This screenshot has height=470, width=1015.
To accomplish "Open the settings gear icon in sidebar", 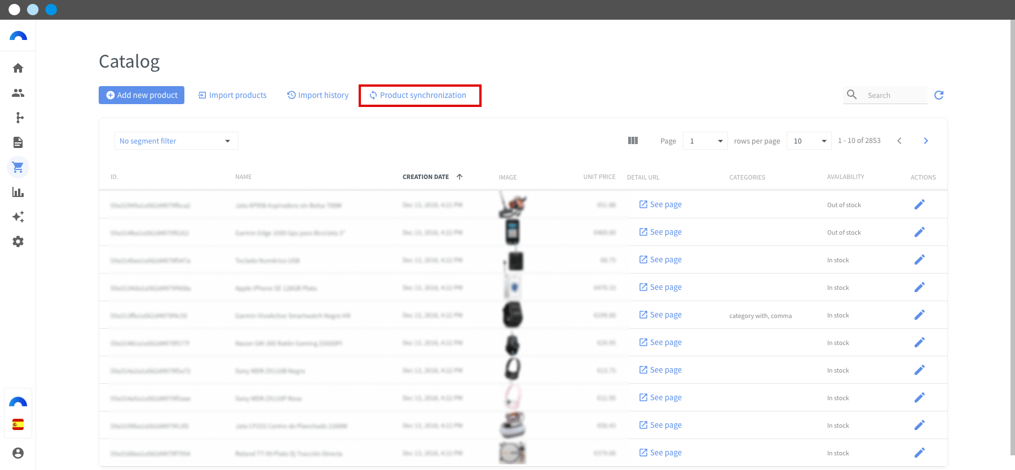I will point(18,241).
